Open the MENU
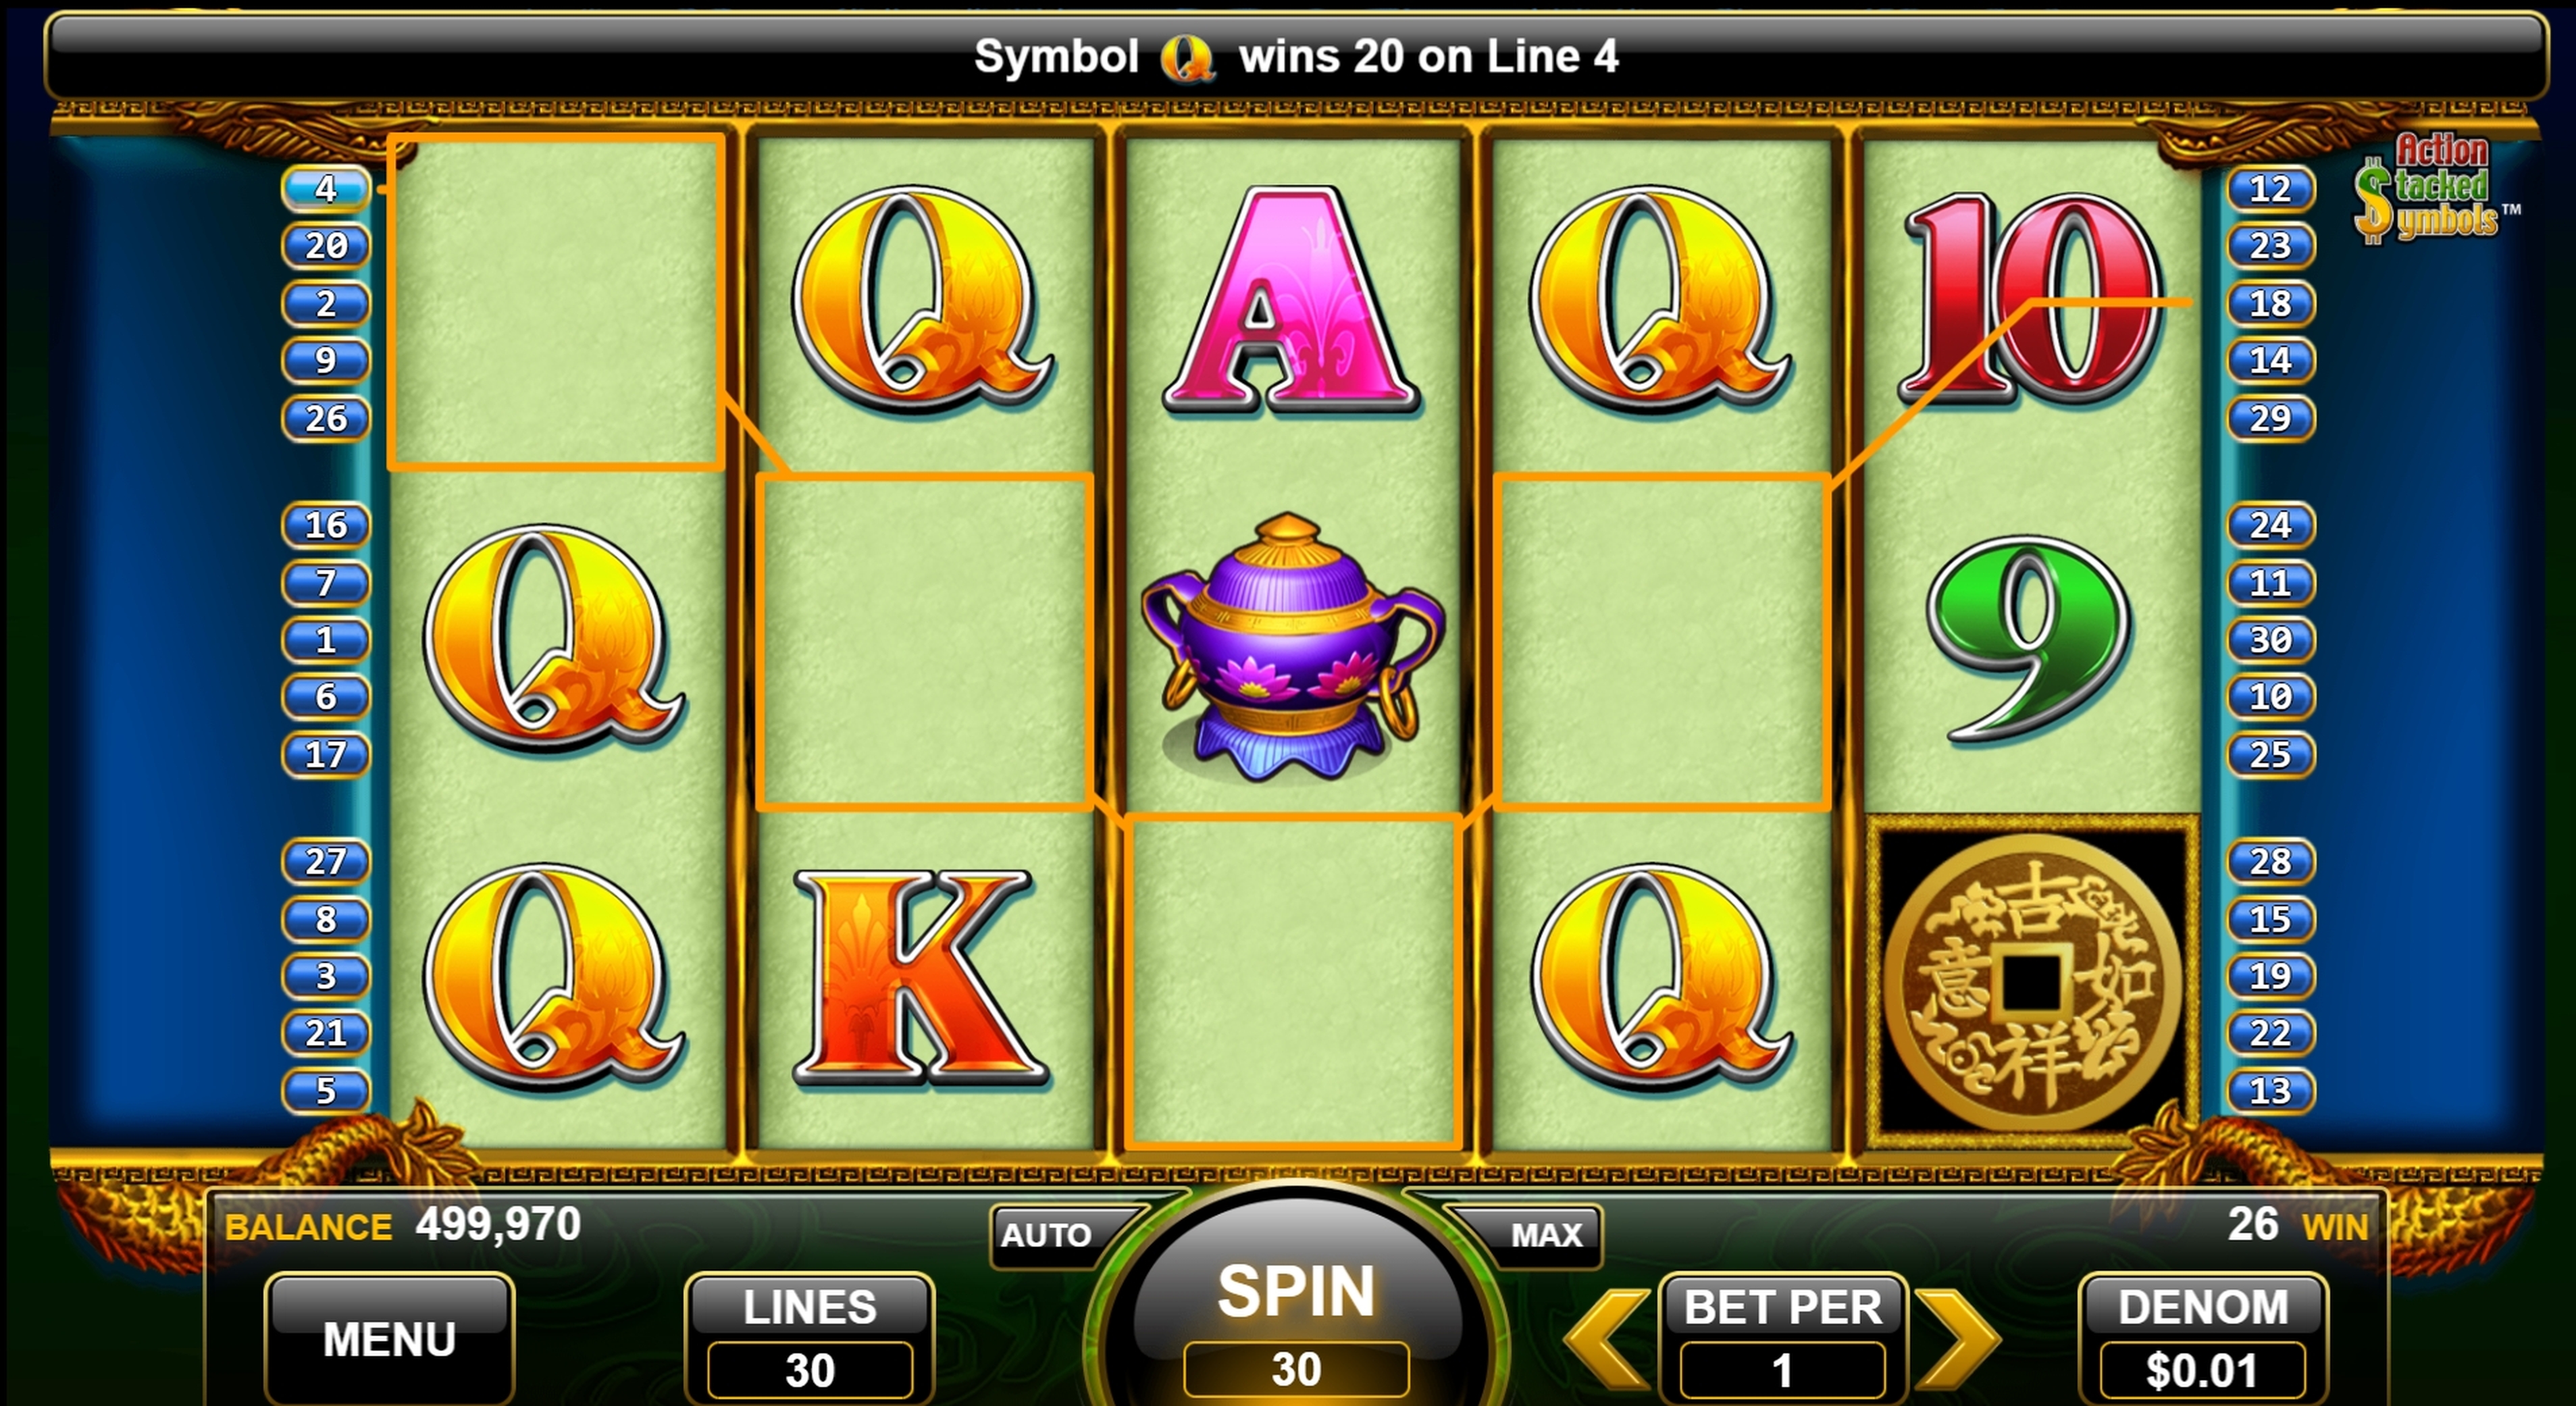Screen dimensions: 2576x1406 tap(389, 1338)
